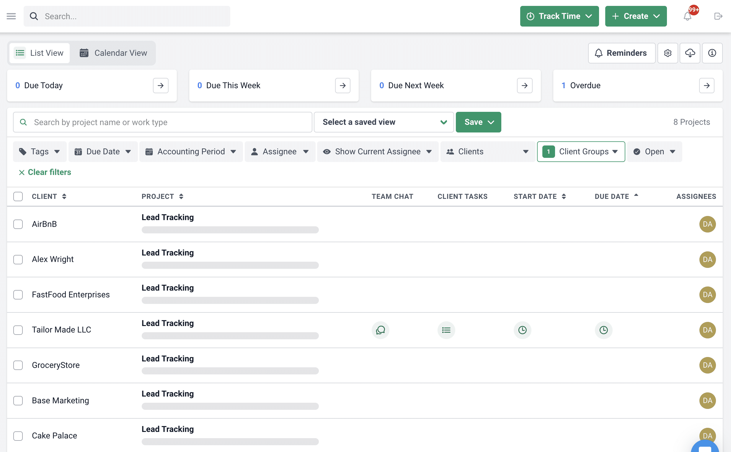Check the Alex Wright row checkbox
This screenshot has width=731, height=452.
coord(18,259)
